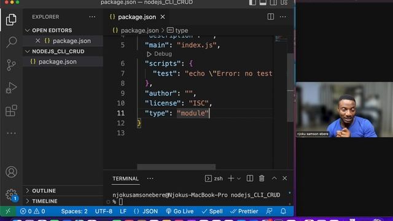Screen dimensions: 393x221
Task: Close package.json in Open Editors list
Action: pyautogui.click(x=37, y=41)
